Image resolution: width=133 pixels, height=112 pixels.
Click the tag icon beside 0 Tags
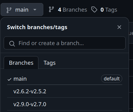click(94, 10)
